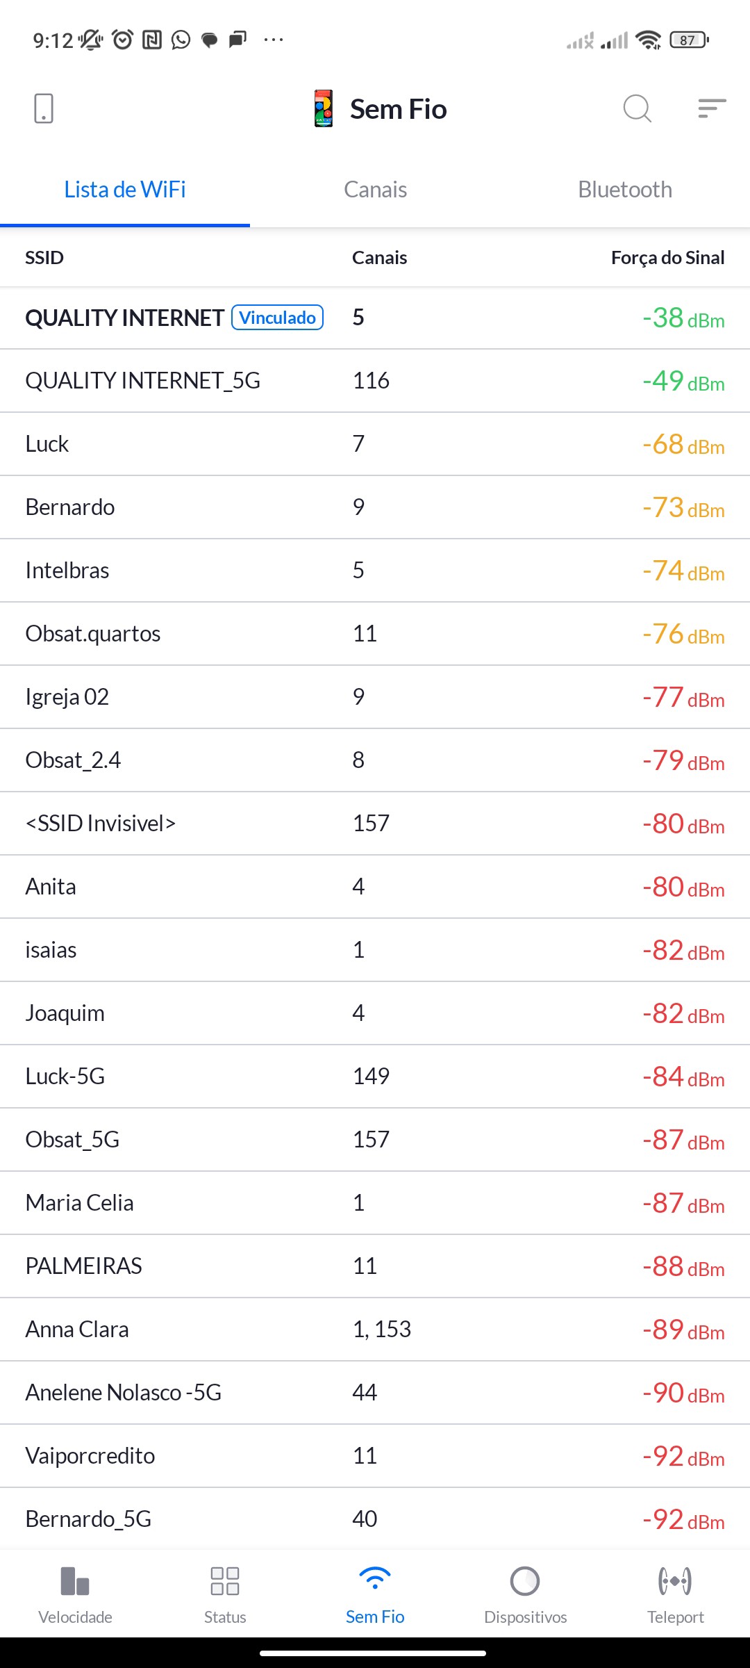This screenshot has height=1668, width=750.
Task: Tap the colorful phone logo beside Sem Fio
Action: pyautogui.click(x=324, y=108)
